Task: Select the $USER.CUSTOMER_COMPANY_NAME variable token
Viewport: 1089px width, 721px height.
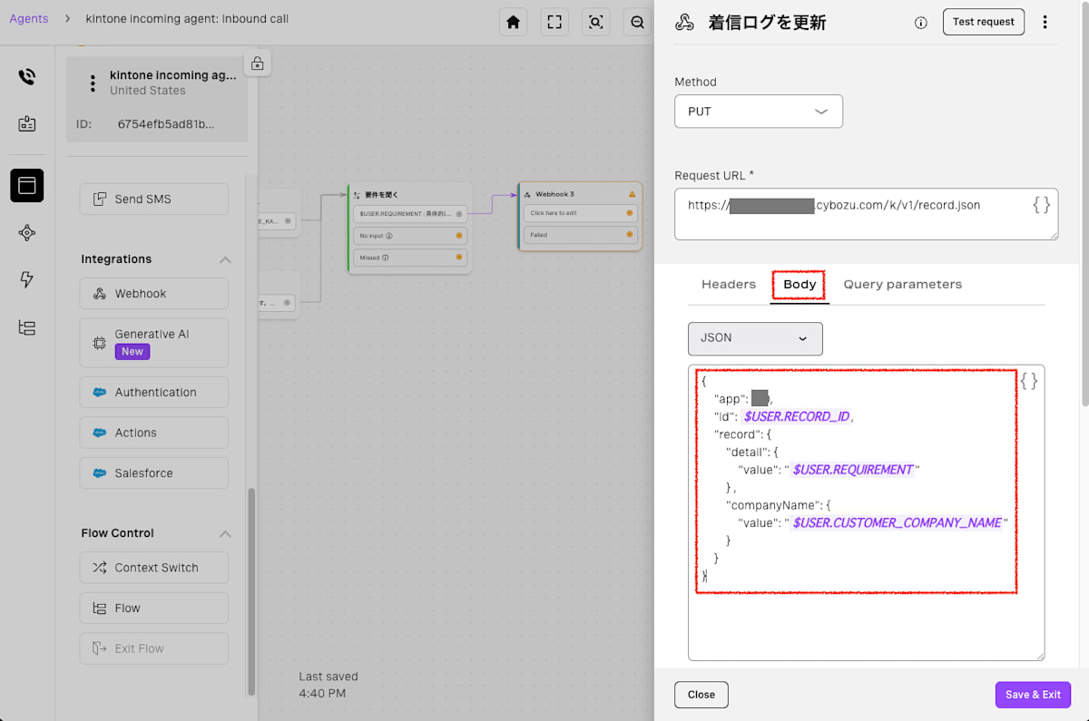Action: tap(897, 523)
